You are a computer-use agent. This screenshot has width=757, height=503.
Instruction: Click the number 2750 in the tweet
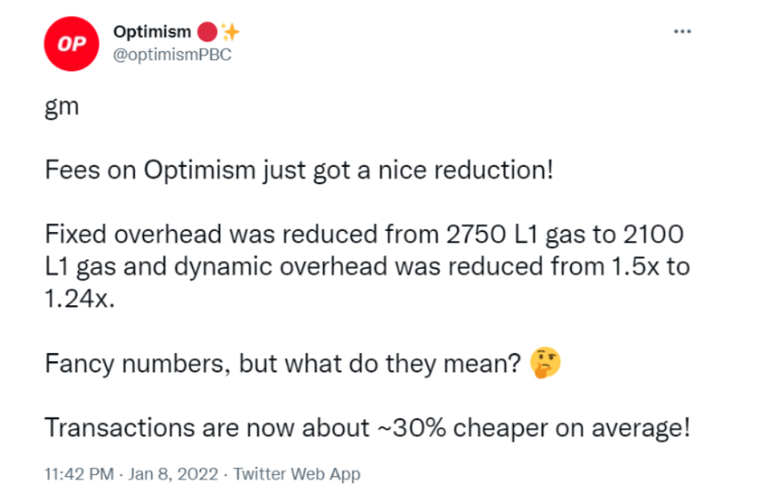(476, 234)
